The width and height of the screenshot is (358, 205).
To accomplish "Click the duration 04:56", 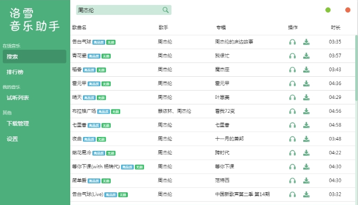I will (x=335, y=111).
